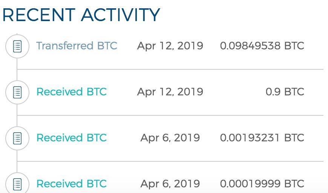The image size is (328, 193).
Task: View the Received BTC entry of 0.00193231 BTC
Action: coord(71,138)
